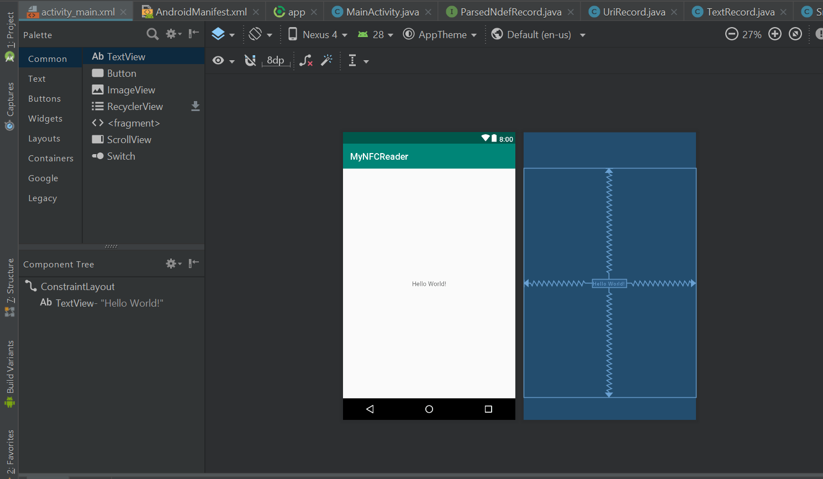Select the TextView "Hello World!" tree item
The width and height of the screenshot is (823, 479).
tap(102, 303)
